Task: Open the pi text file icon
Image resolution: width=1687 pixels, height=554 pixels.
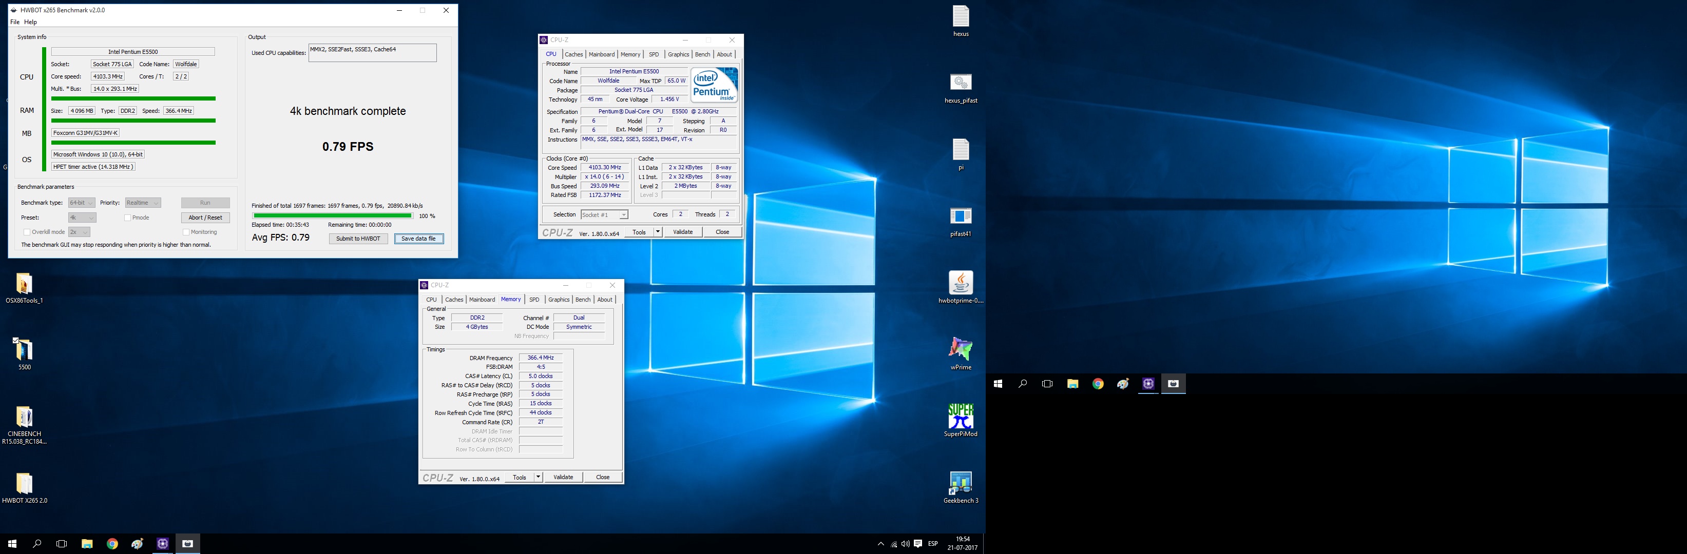Action: 961,154
